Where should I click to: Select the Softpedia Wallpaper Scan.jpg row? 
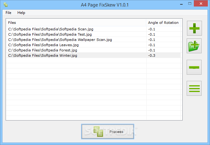pyautogui.click(x=93, y=40)
